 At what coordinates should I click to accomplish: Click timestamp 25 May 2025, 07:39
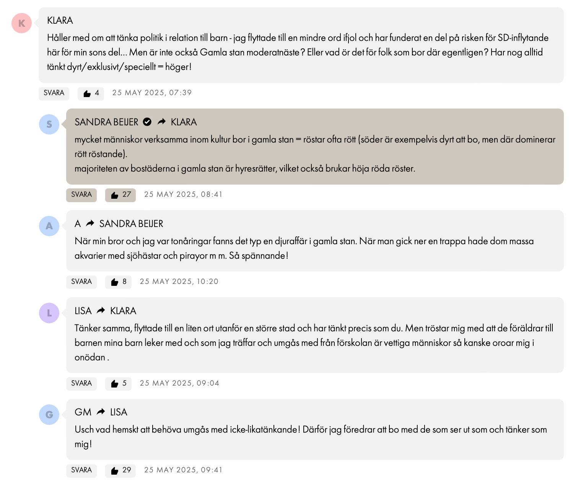tap(152, 93)
